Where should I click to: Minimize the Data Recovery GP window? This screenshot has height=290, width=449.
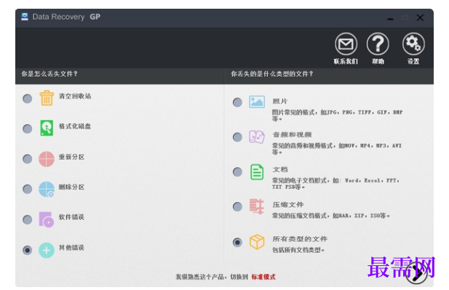pos(390,19)
